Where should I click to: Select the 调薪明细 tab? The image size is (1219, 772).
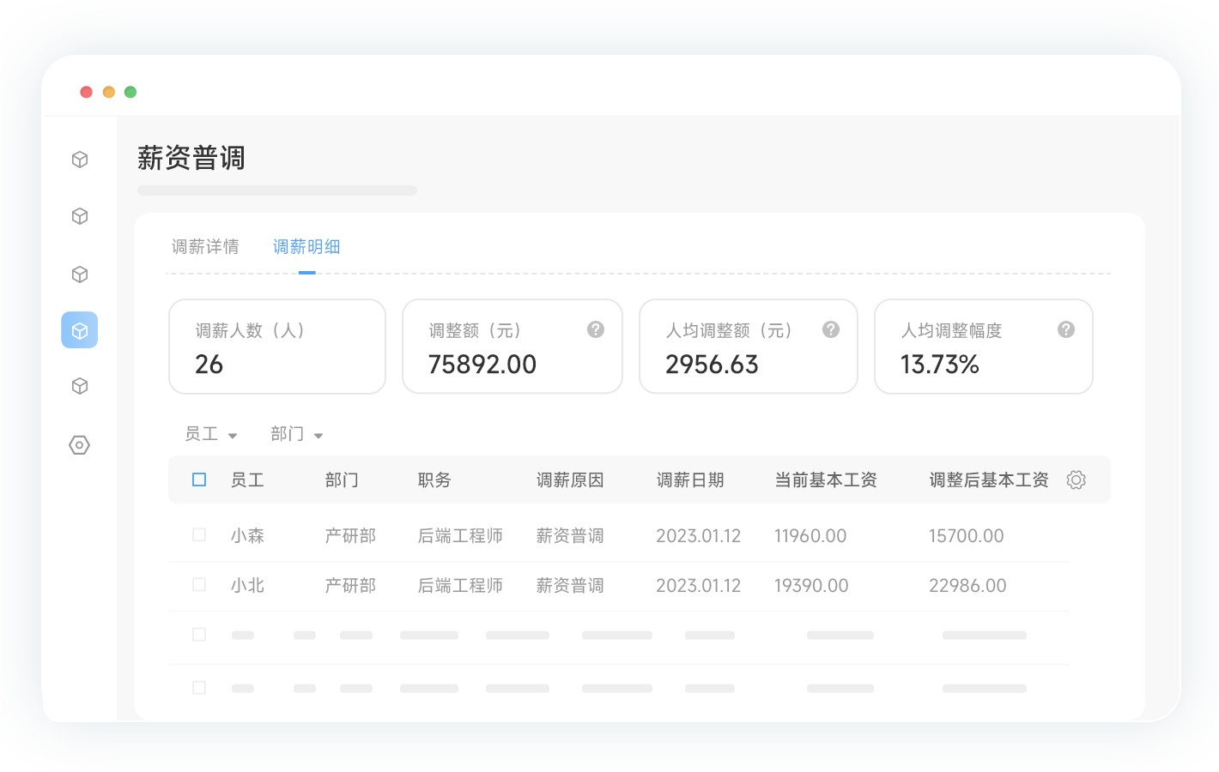[306, 247]
